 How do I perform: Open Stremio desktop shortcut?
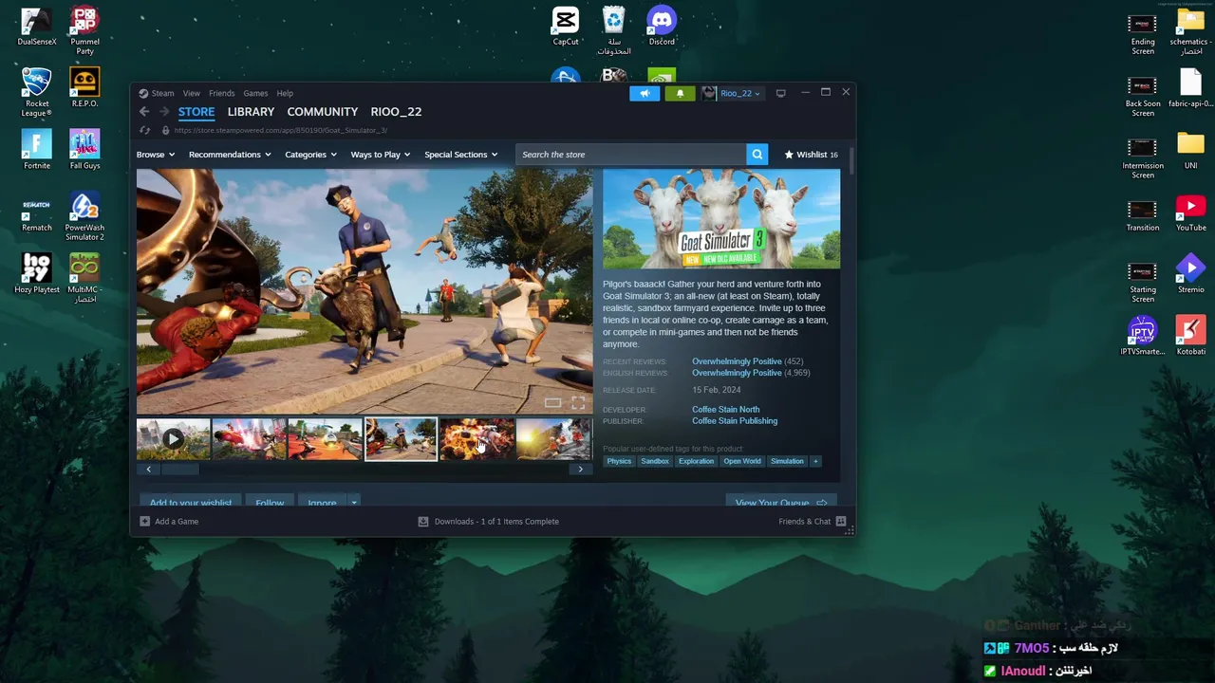tap(1190, 274)
